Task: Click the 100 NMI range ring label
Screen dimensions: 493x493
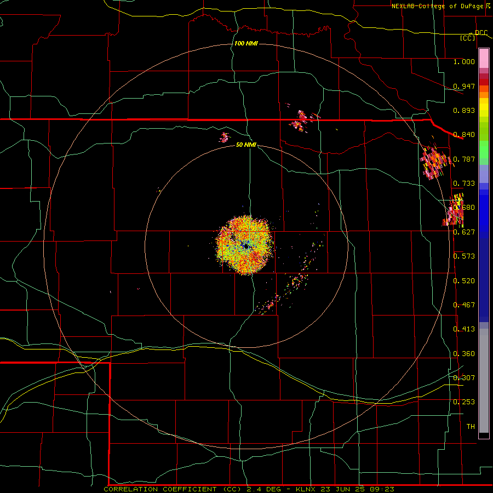Action: coord(246,43)
